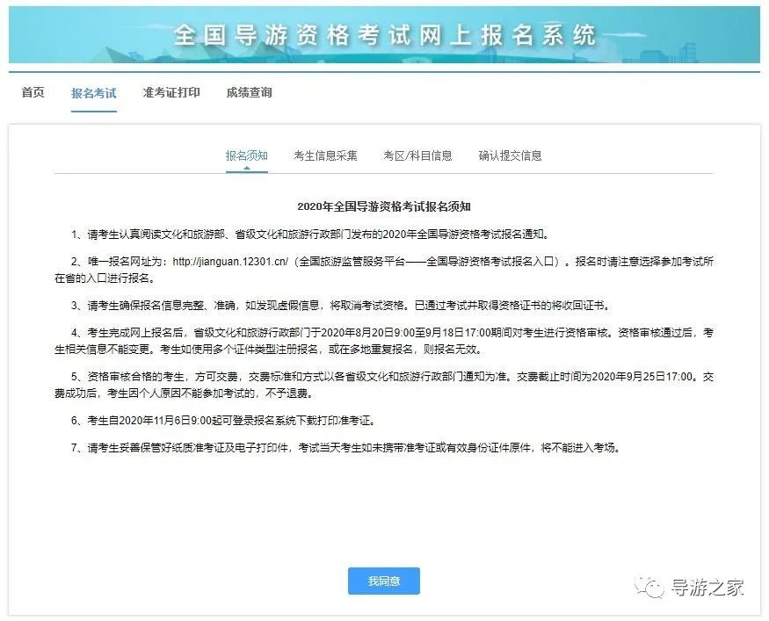The height and width of the screenshot is (621, 769).
Task: Select the 报名考试 navigation tab
Action: tap(93, 92)
